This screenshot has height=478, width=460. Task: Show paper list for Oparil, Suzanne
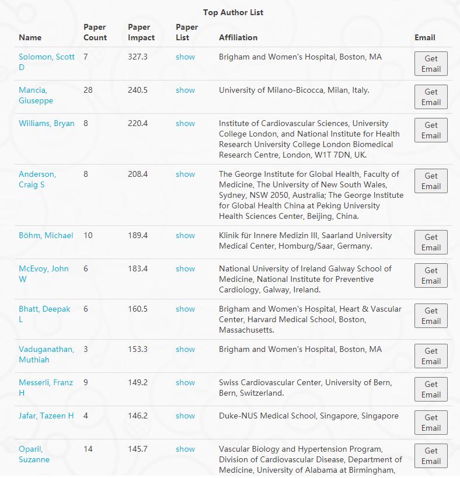(x=185, y=449)
